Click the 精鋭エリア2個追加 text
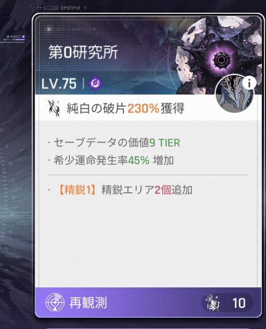Screen dimensions: 266x329 147,190
